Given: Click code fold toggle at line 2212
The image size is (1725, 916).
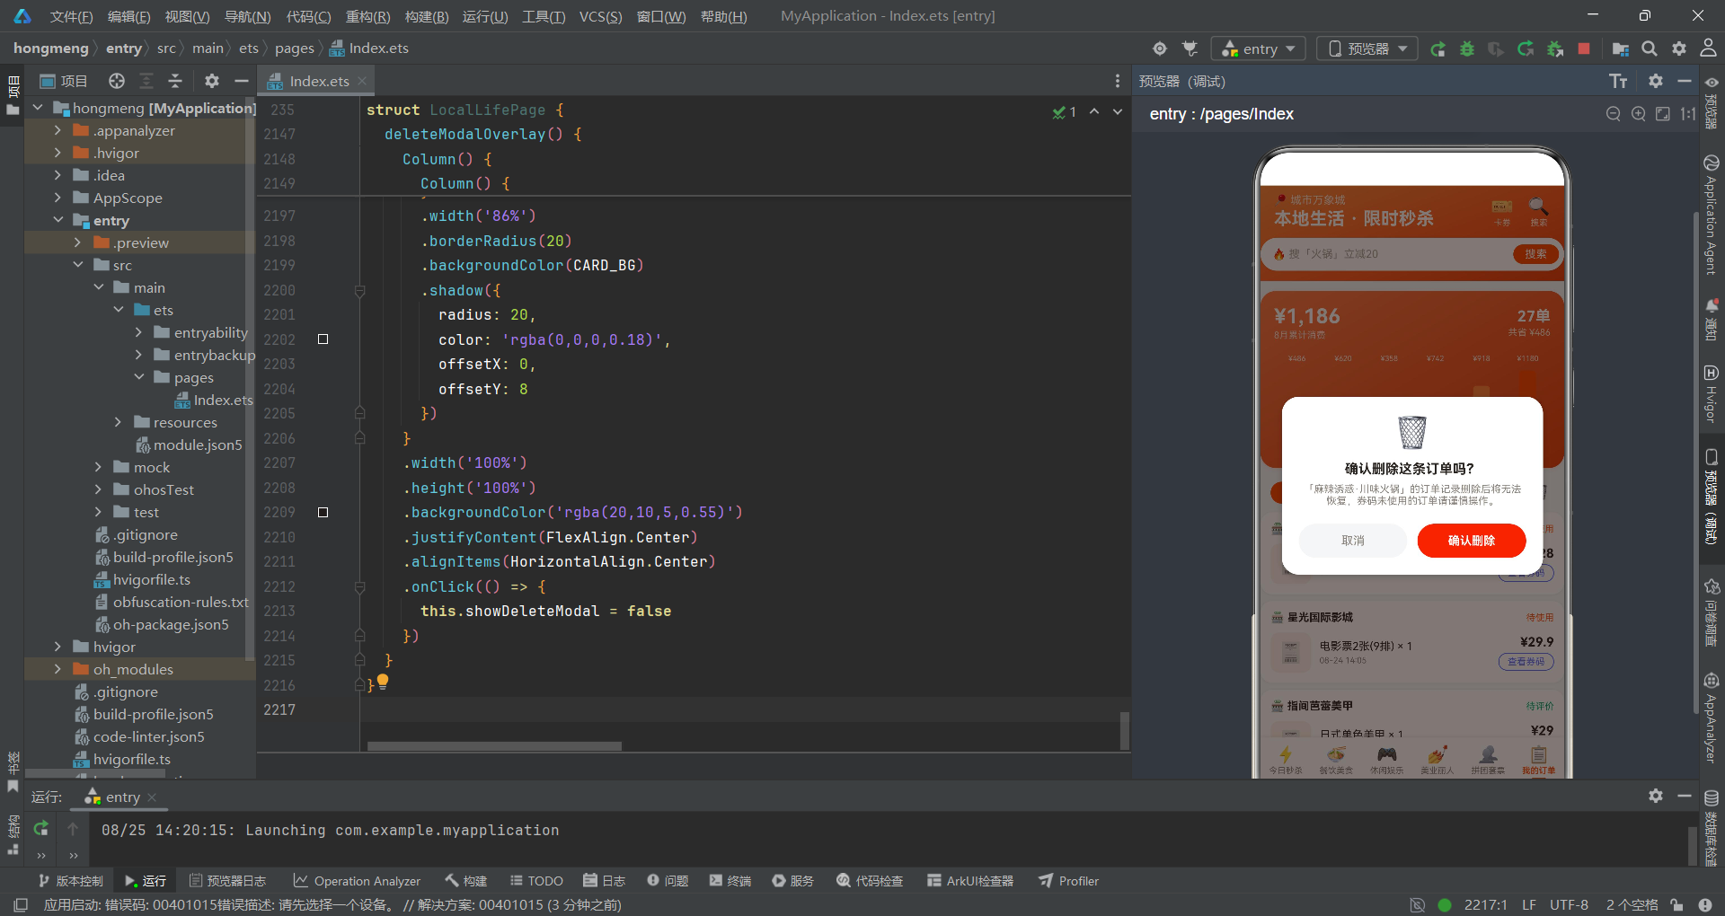Looking at the screenshot, I should pos(359,587).
